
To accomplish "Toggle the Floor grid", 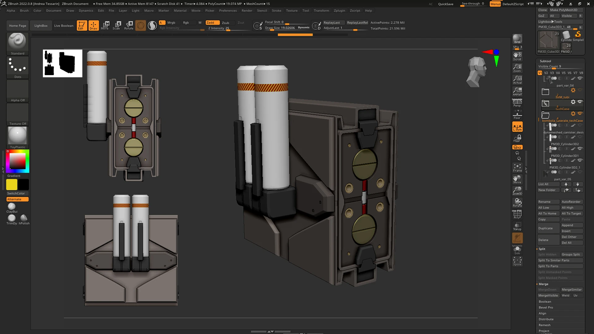I will pyautogui.click(x=517, y=115).
